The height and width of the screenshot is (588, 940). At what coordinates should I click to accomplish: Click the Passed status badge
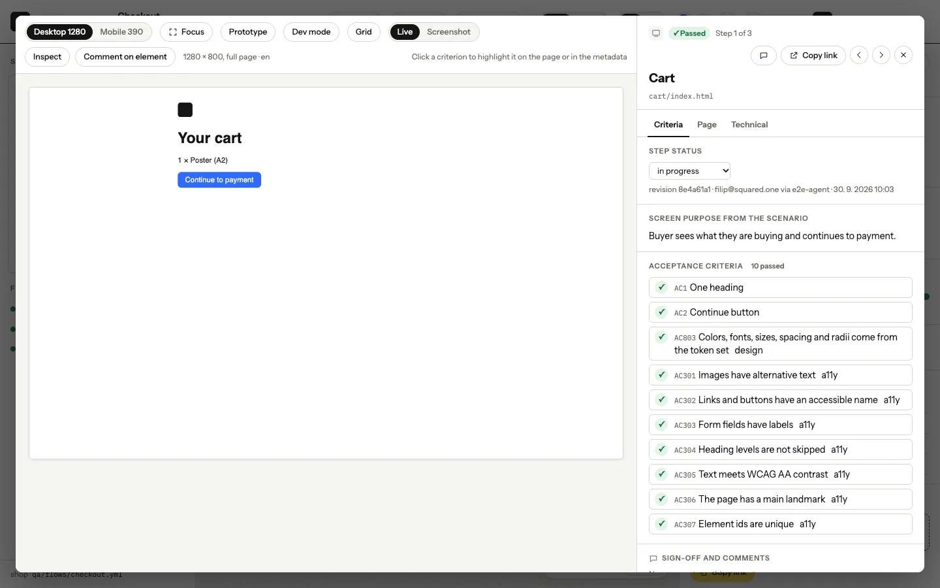(689, 33)
